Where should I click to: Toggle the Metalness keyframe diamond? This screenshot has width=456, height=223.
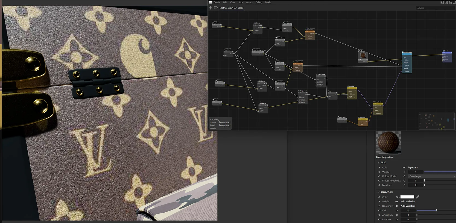coord(379,185)
